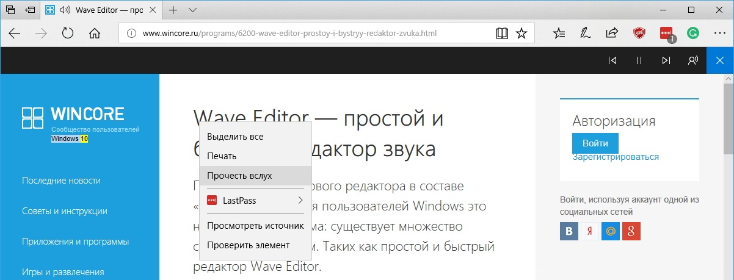
Task: Open the Grammarly extension
Action: [693, 34]
